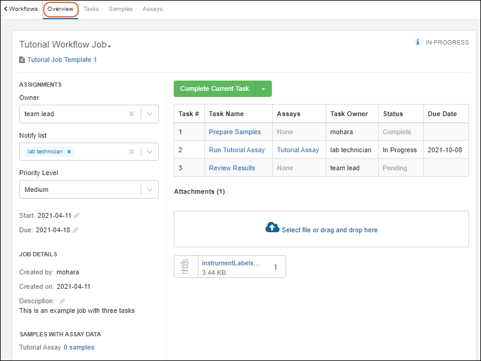Image resolution: width=481 pixels, height=361 pixels.
Task: Open the Priority Level dropdown
Action: (x=150, y=190)
